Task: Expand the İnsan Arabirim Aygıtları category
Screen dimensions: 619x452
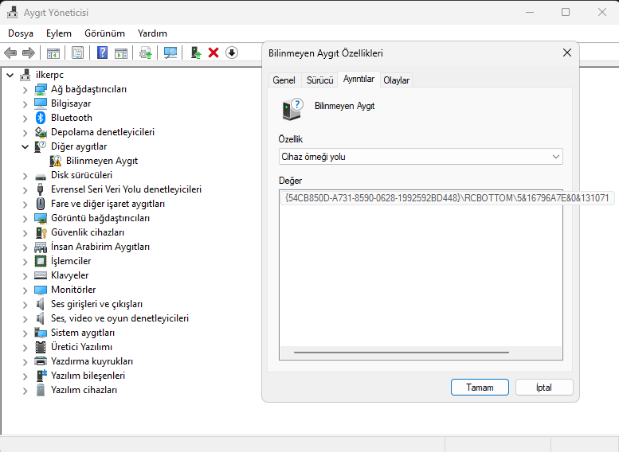Action: click(x=25, y=247)
